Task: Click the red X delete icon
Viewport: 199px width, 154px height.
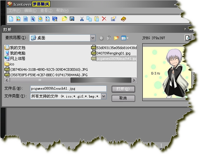Action: [104, 19]
